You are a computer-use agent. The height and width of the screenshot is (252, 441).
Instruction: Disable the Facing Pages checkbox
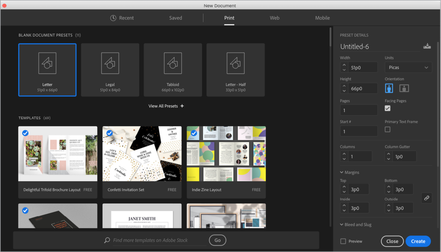coord(388,108)
